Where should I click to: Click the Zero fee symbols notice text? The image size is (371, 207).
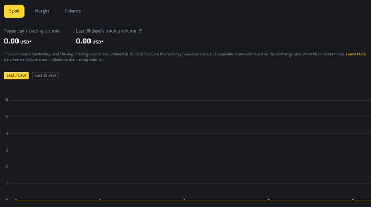[53, 60]
